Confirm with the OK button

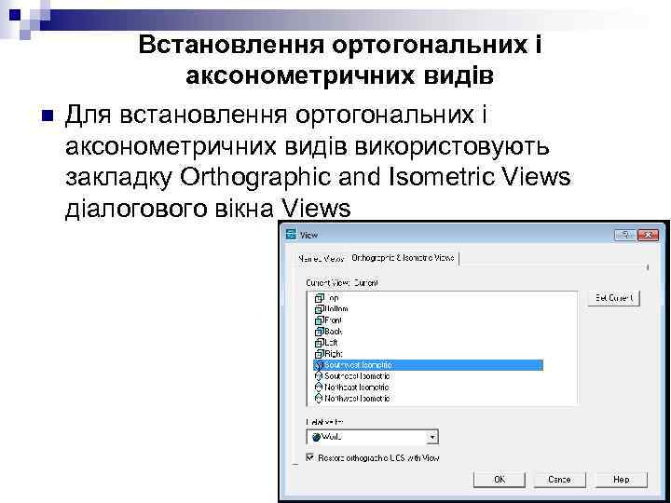[x=500, y=480]
